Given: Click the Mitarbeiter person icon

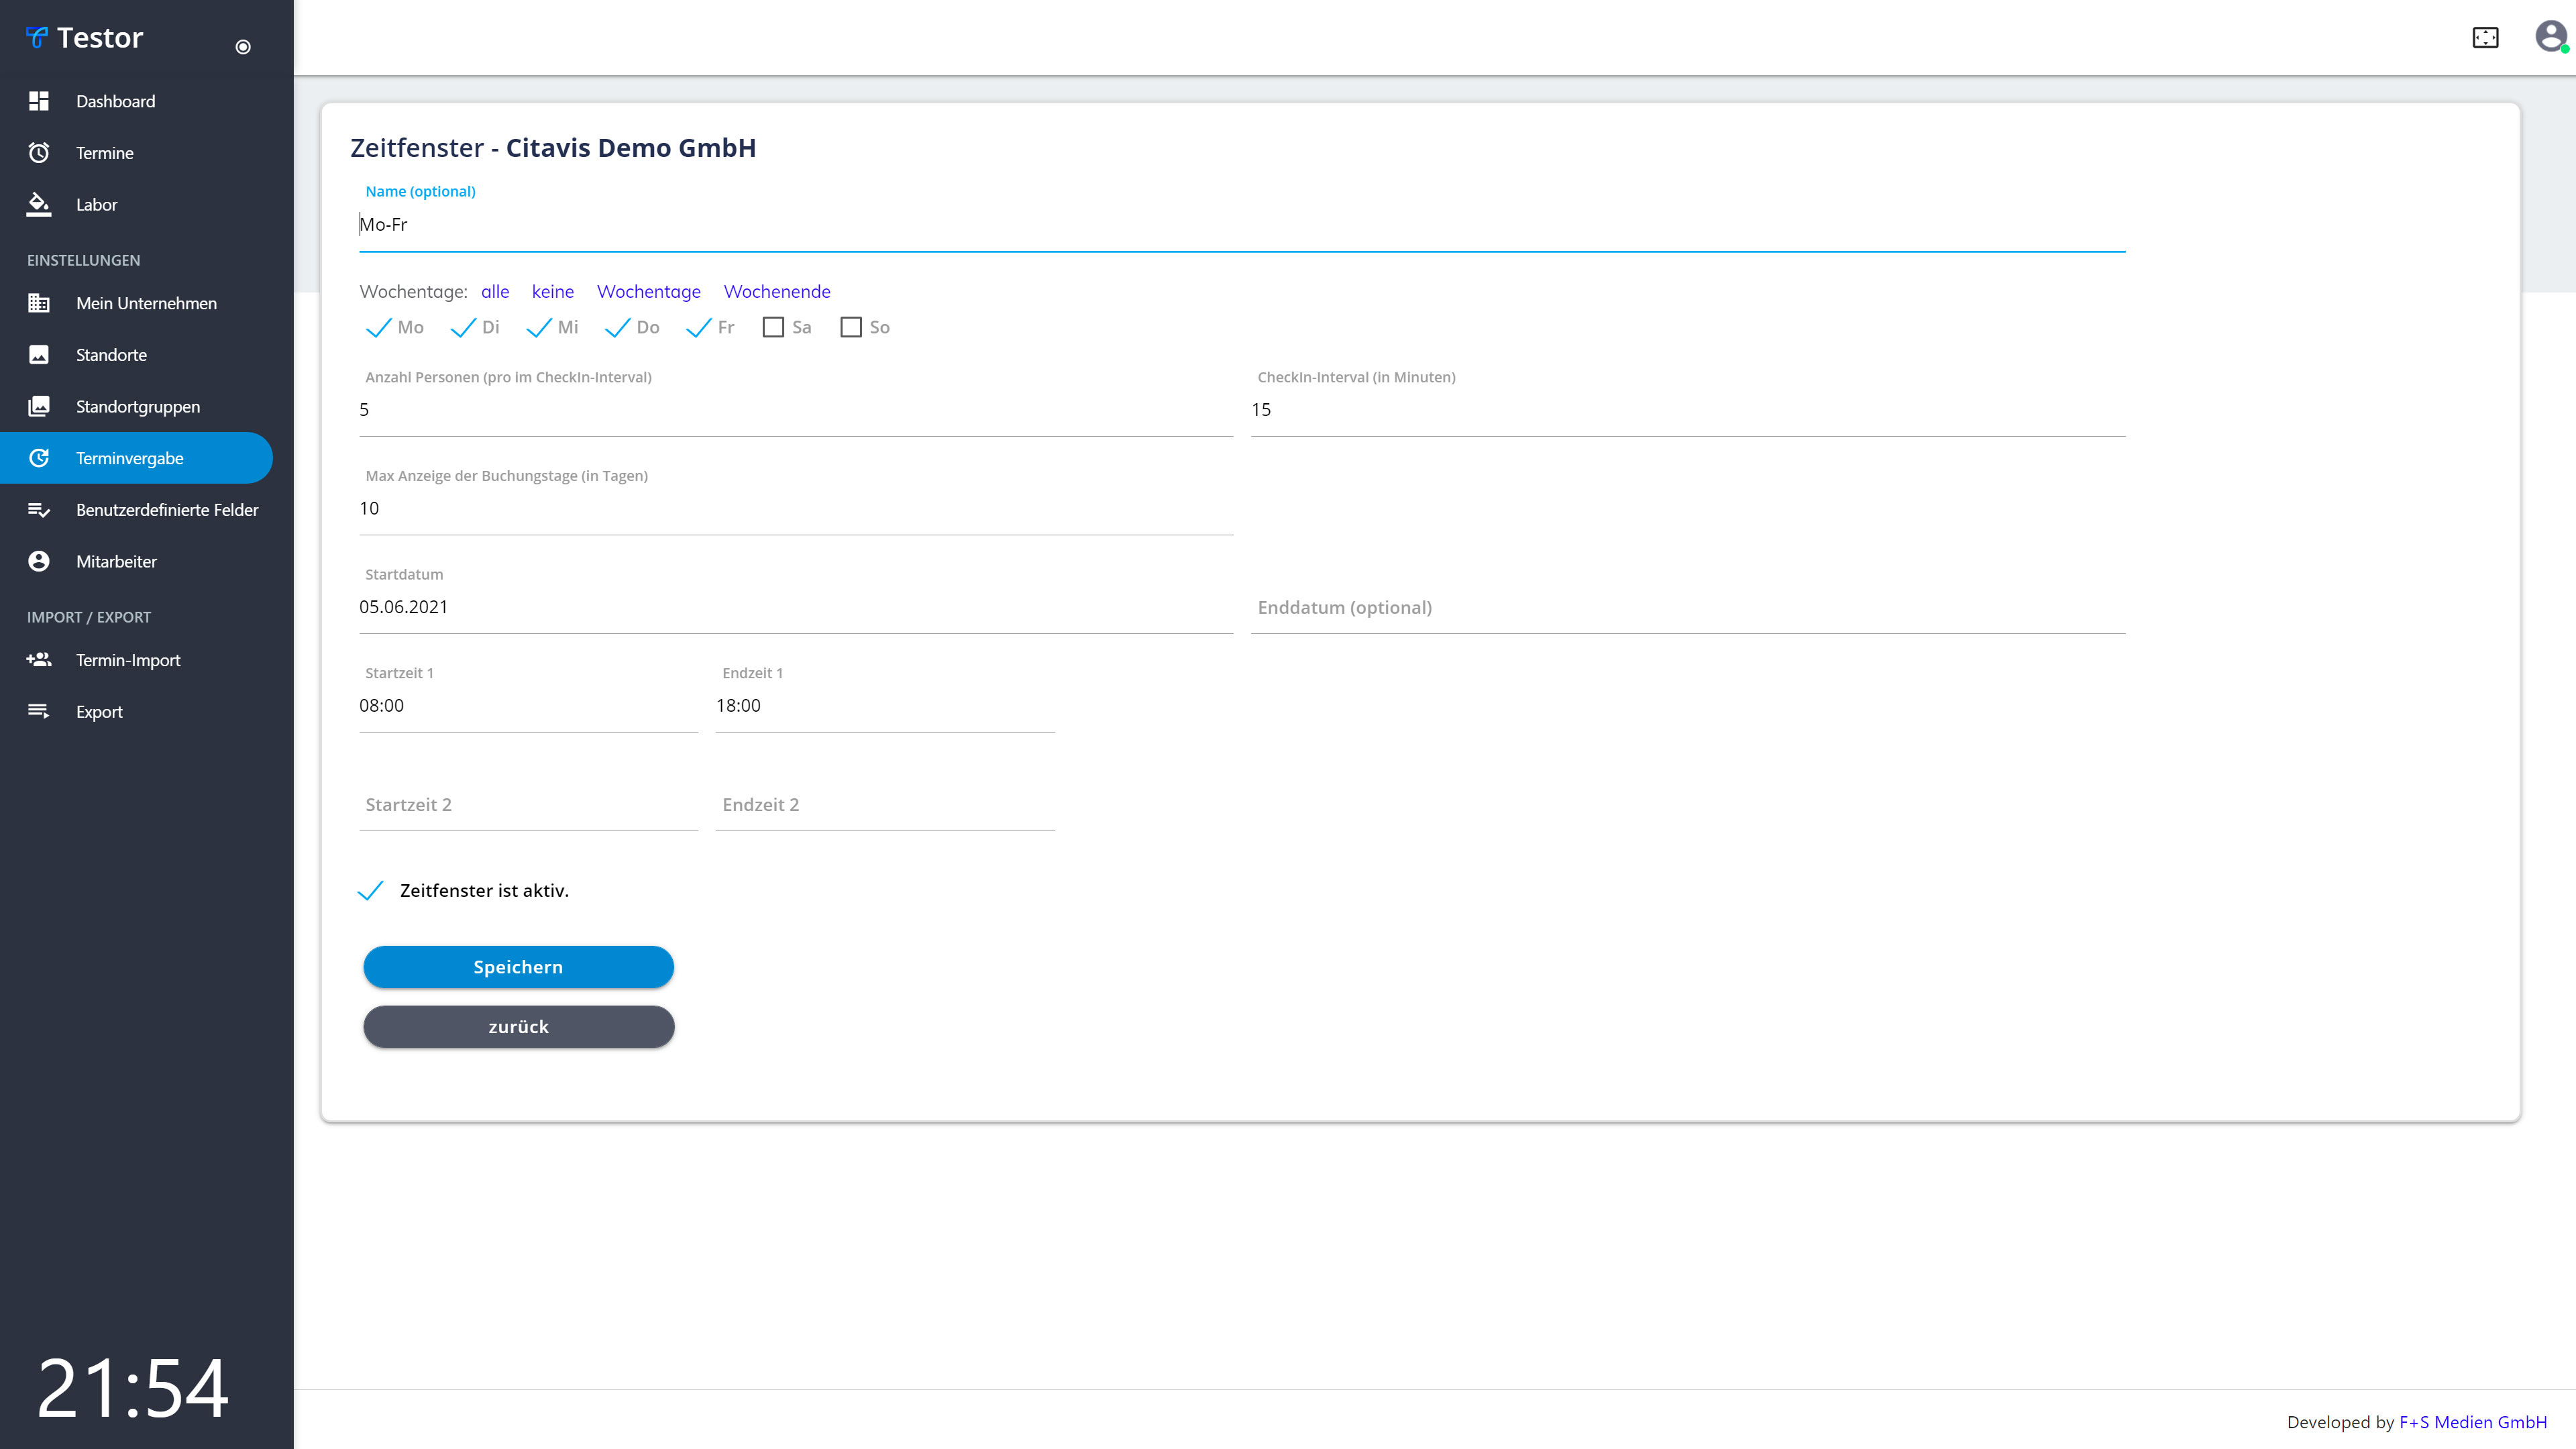Looking at the screenshot, I should click(39, 561).
